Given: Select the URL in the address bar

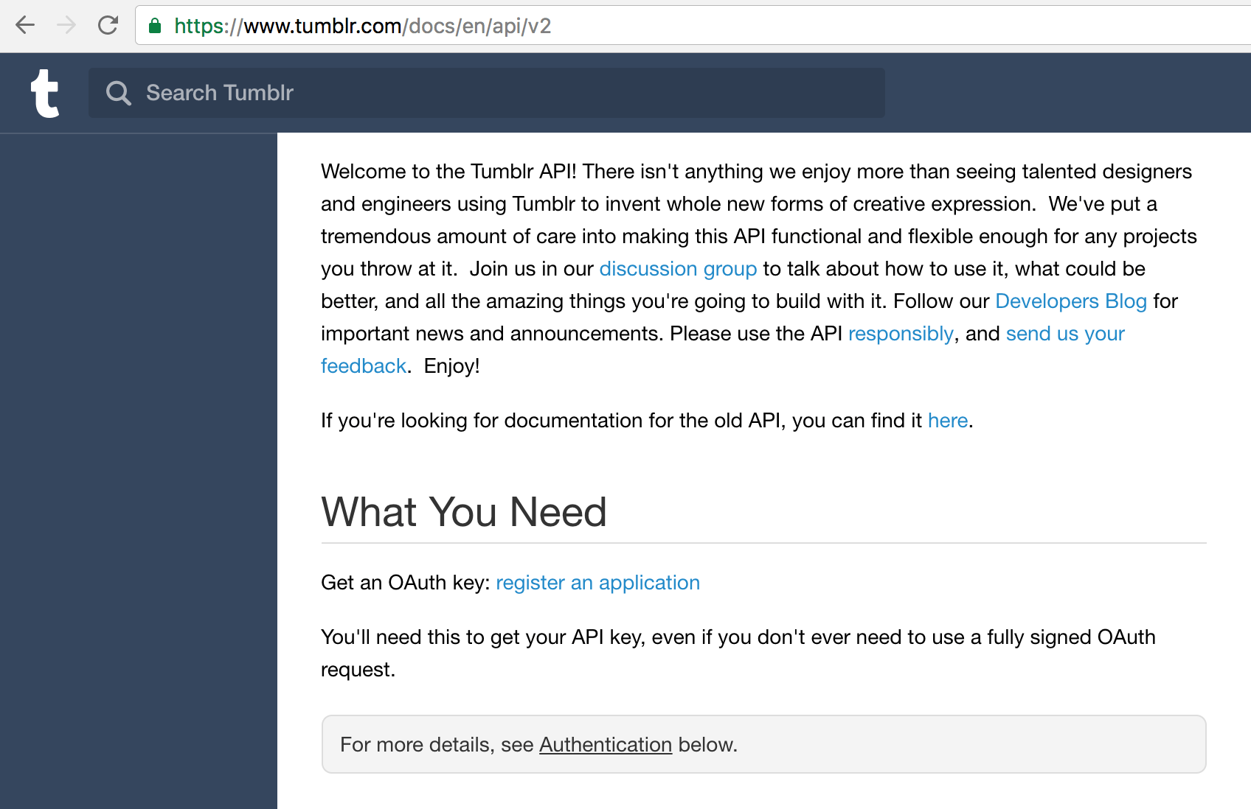Looking at the screenshot, I should point(361,25).
